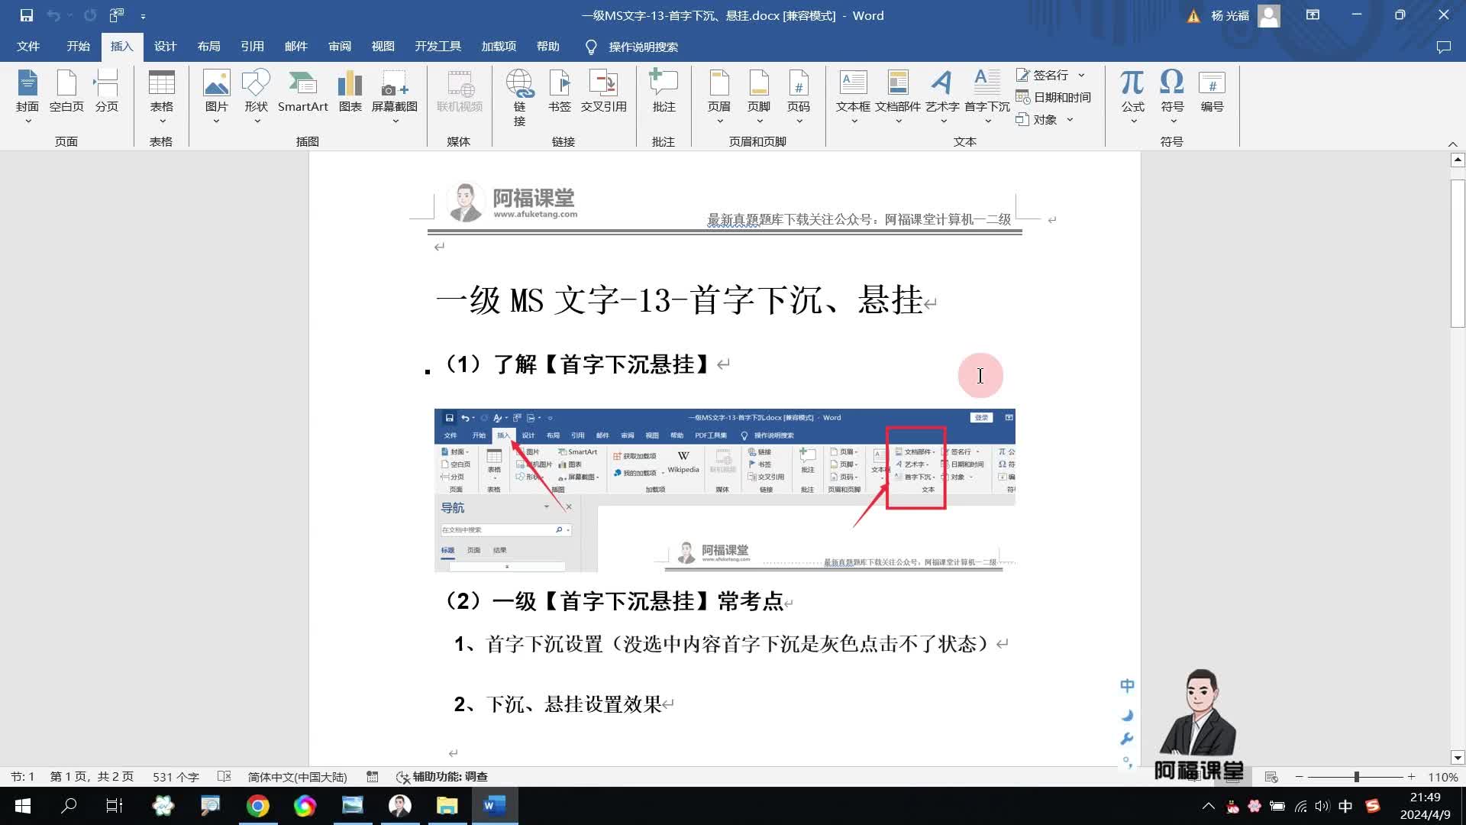Insert an equation (公式)
Screen dimensions: 1466x825
point(1132,97)
